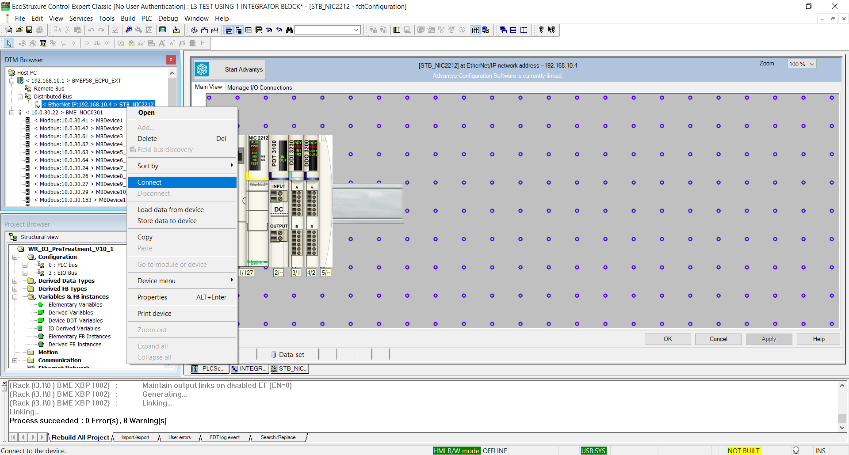Select Load data from device
Image resolution: width=849 pixels, height=455 pixels.
click(x=182, y=210)
